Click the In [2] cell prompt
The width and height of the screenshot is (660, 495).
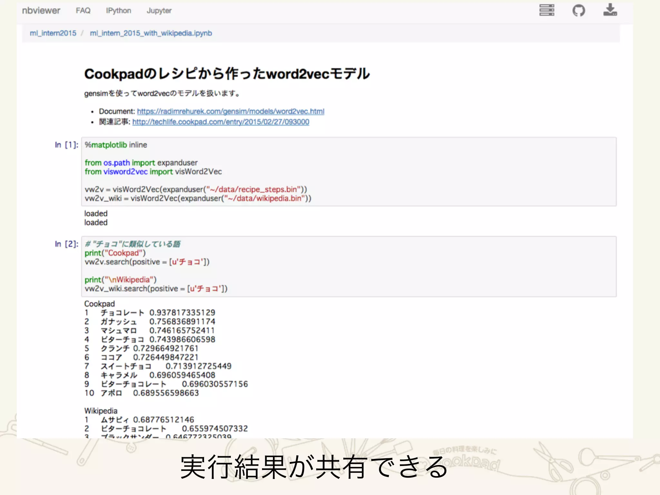pyautogui.click(x=66, y=244)
